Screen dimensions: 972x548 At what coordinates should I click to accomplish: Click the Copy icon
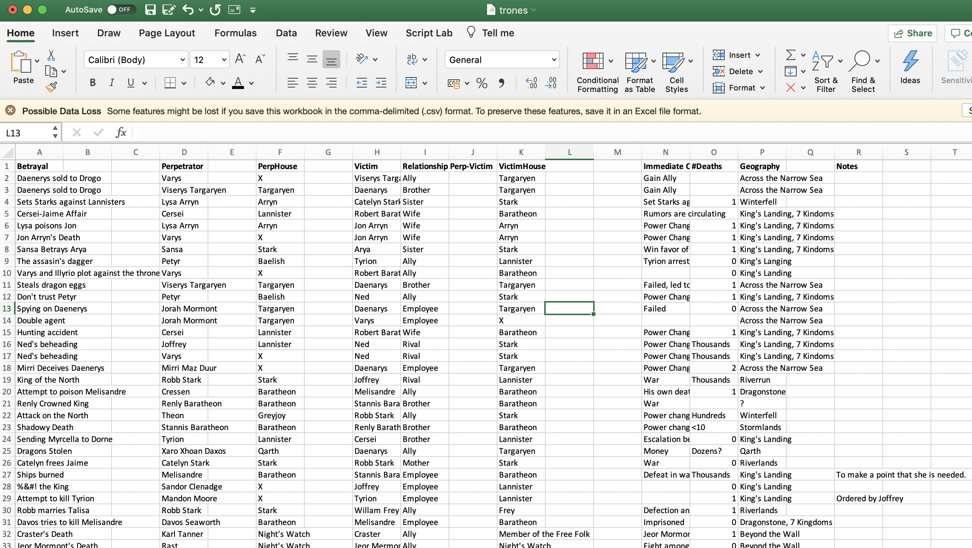(x=51, y=71)
